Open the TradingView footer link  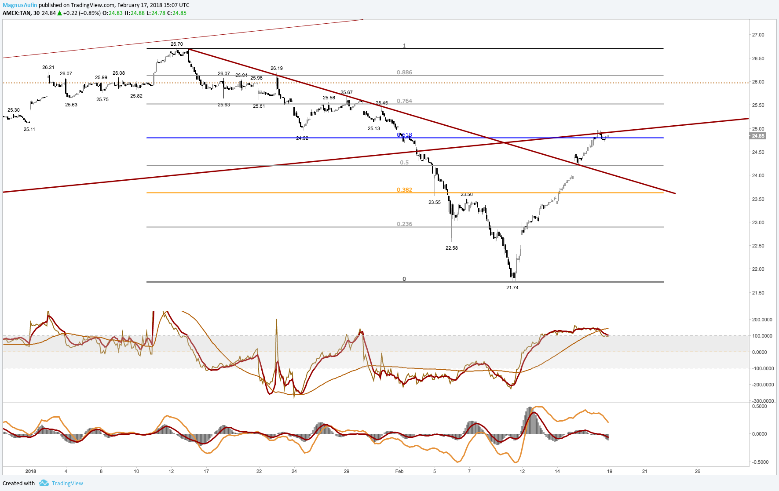pyautogui.click(x=67, y=484)
